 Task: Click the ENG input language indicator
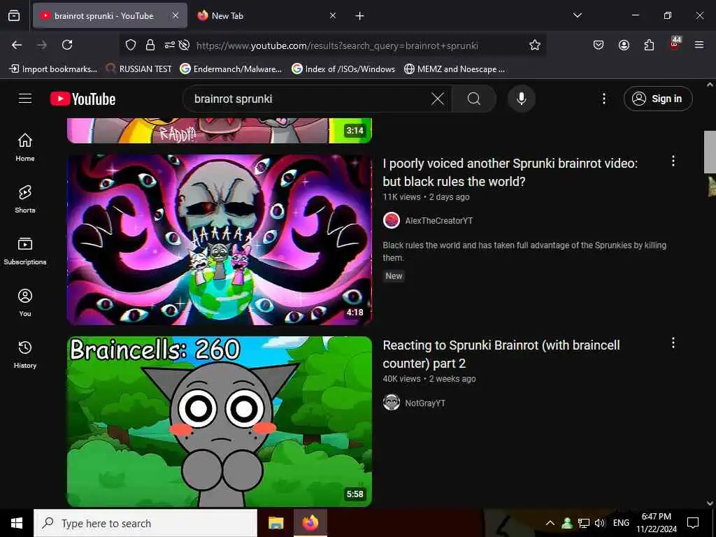tap(621, 523)
